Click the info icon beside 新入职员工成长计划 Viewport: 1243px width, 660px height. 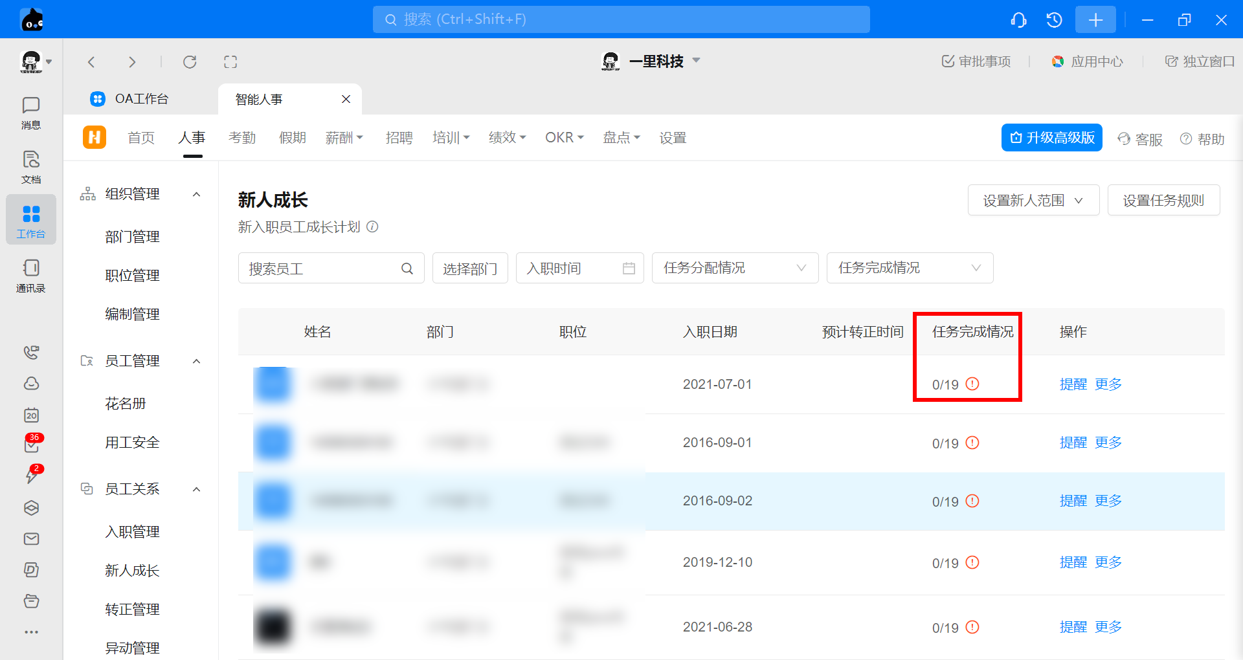click(x=372, y=227)
